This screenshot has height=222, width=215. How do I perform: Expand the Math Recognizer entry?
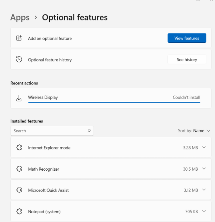[204, 169]
